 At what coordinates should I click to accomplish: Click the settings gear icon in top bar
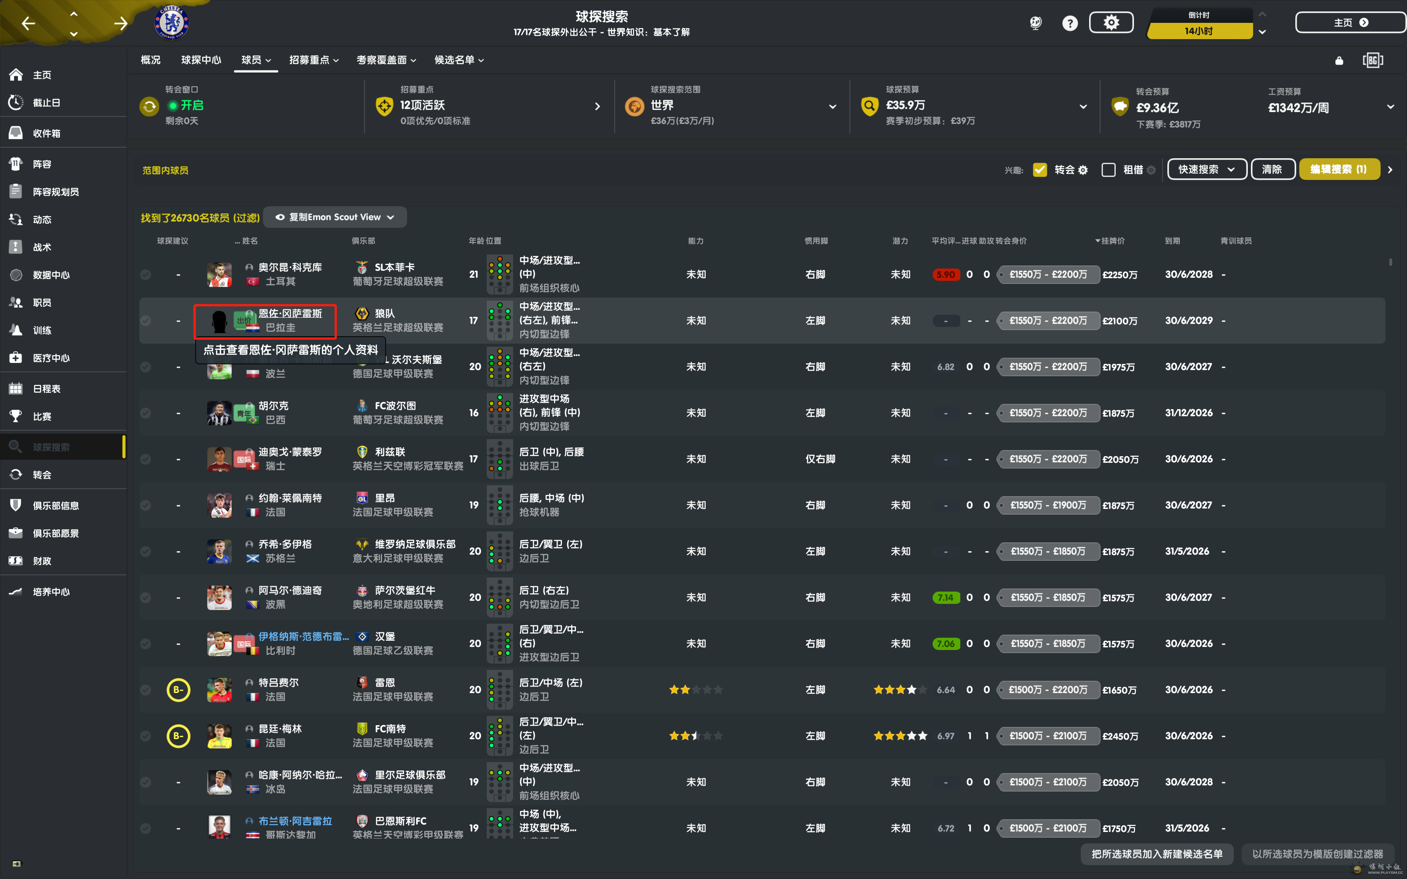pyautogui.click(x=1111, y=23)
